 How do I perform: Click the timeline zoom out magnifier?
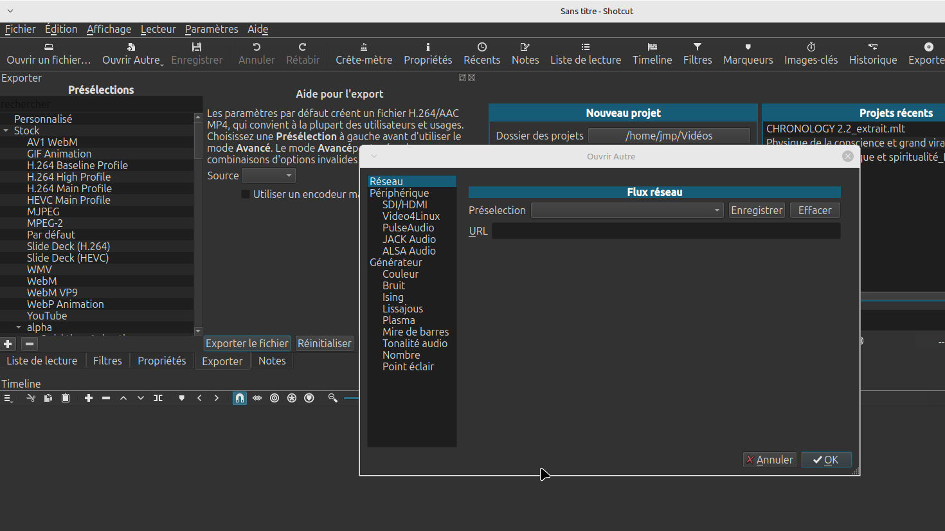click(x=332, y=399)
